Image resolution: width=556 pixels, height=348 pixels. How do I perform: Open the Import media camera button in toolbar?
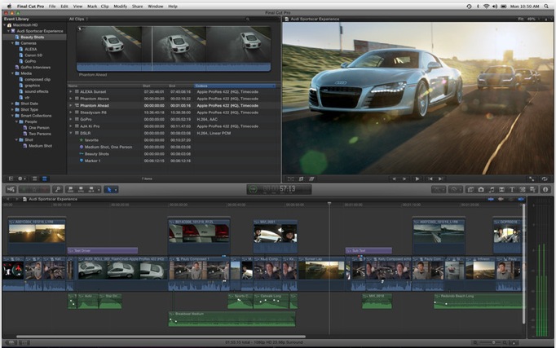tap(11, 190)
